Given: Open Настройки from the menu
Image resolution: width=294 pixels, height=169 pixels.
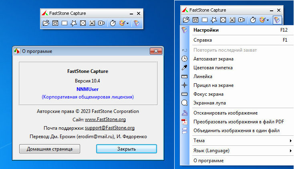Looking at the screenshot, I should 206,30.
